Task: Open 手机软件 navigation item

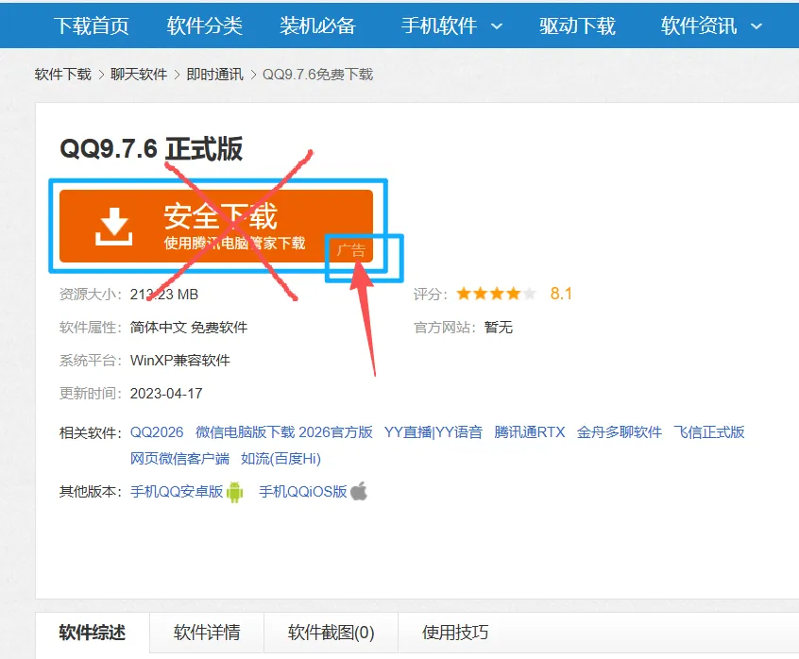Action: click(439, 25)
